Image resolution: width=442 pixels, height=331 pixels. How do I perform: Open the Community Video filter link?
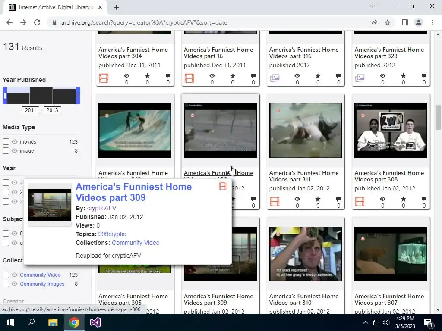(40, 275)
